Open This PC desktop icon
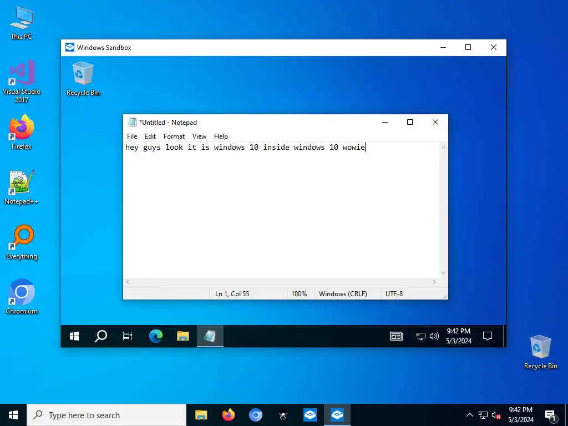 coord(22,22)
